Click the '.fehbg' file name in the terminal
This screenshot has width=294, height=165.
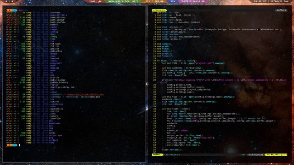click(x=53, y=37)
